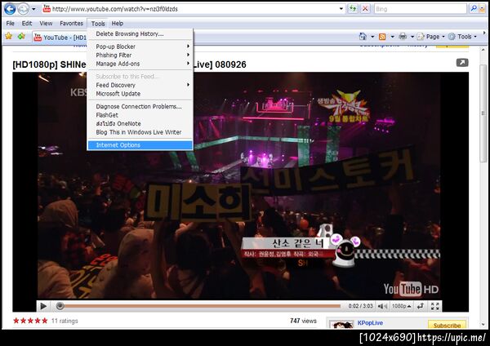This screenshot has width=490, height=346.
Task: Open the Pop-up Blocker submenu
Action: tap(140, 47)
